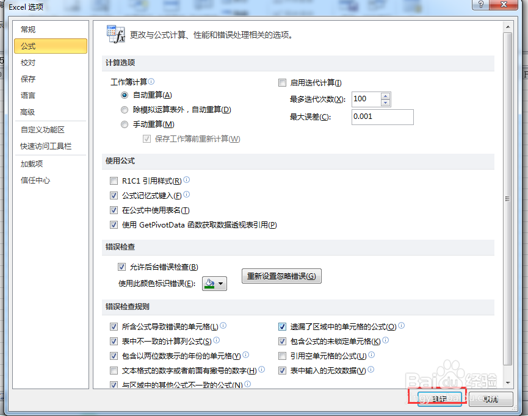Screen dimensions: 528x416
Task: Check 引用空单元格的公式 checkbox
Action: pyautogui.click(x=282, y=356)
